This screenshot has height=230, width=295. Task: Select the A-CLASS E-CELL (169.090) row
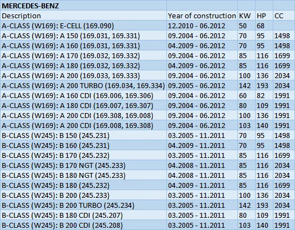[147, 25]
